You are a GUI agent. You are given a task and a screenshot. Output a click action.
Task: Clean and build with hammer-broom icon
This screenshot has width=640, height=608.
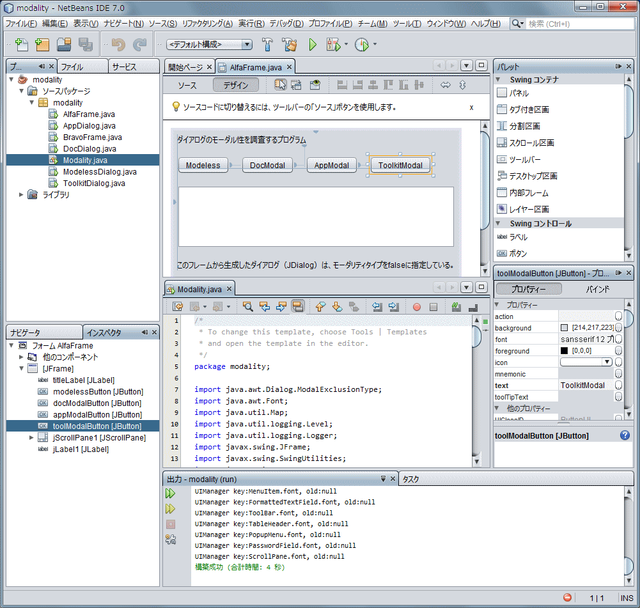(290, 45)
